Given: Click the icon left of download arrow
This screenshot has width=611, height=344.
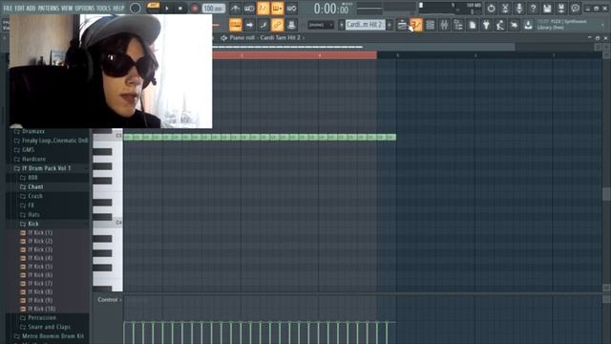Looking at the screenshot, I should [x=515, y=25].
